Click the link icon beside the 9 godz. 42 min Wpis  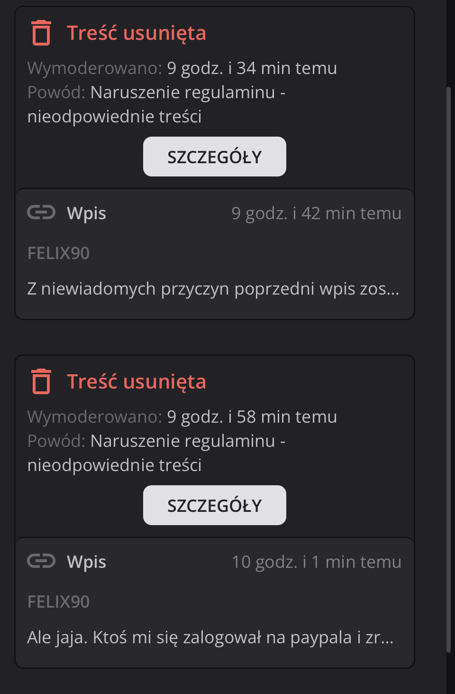point(41,213)
